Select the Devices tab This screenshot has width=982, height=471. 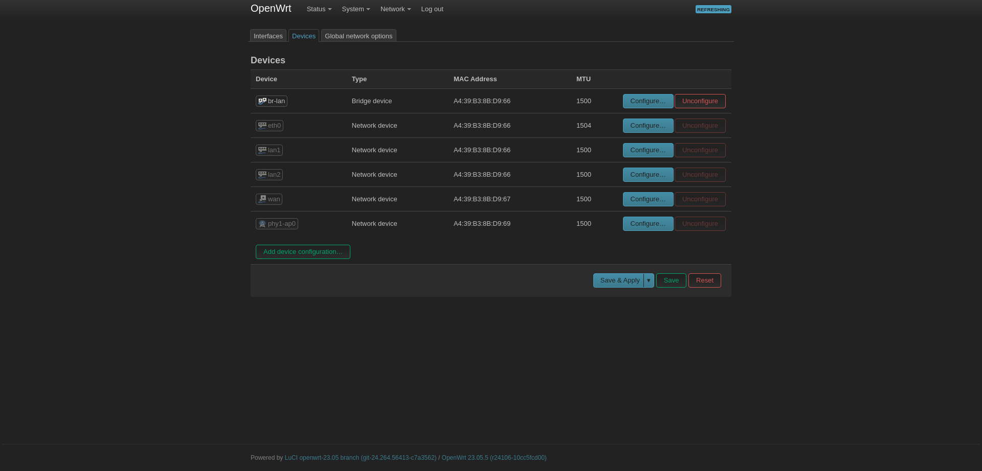click(x=304, y=36)
